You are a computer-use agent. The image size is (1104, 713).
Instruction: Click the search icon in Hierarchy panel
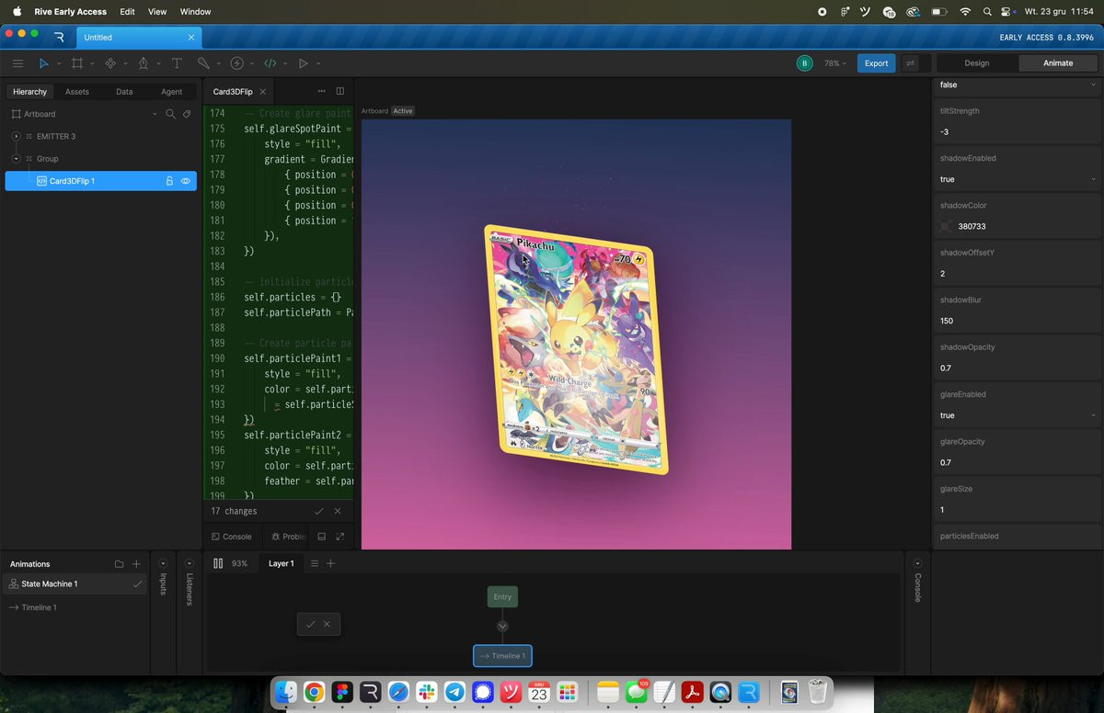tap(170, 114)
